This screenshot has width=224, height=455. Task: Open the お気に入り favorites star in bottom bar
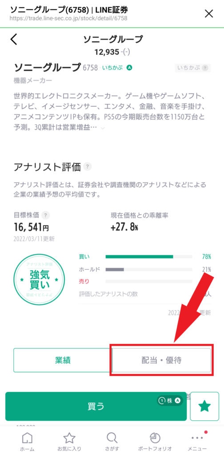(69, 437)
